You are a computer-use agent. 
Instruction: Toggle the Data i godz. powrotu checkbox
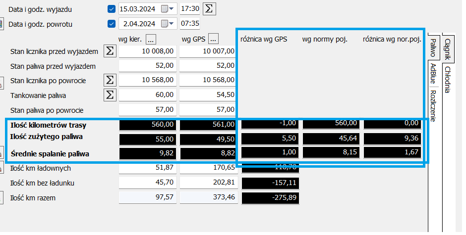pos(111,24)
